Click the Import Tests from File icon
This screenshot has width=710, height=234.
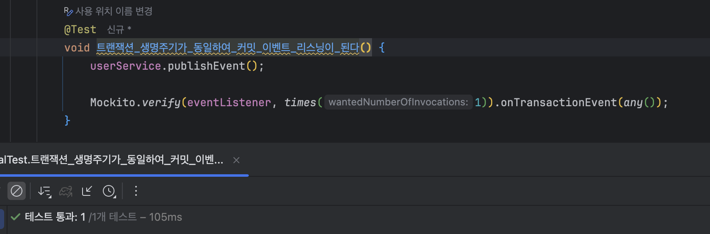(x=87, y=191)
